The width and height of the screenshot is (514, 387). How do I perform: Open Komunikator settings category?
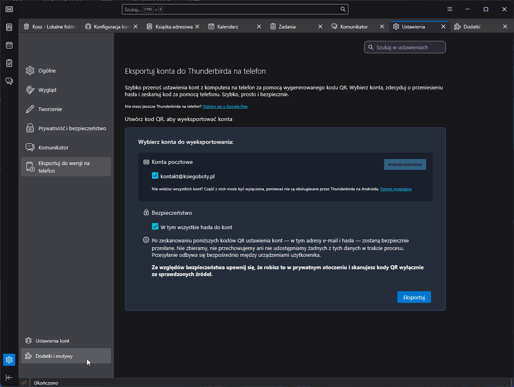pos(66,147)
